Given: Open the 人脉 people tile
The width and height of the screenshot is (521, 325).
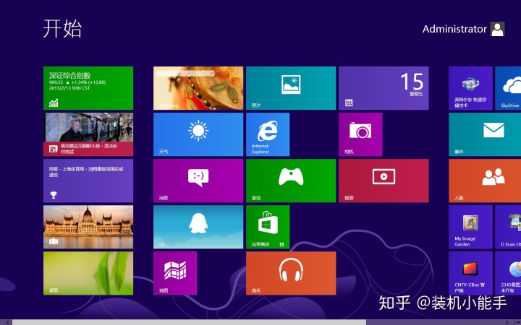Looking at the screenshot, I should (x=485, y=181).
